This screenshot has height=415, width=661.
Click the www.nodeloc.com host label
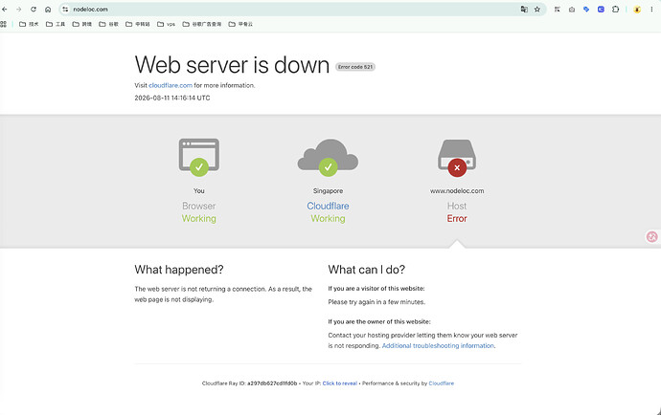pyautogui.click(x=457, y=190)
